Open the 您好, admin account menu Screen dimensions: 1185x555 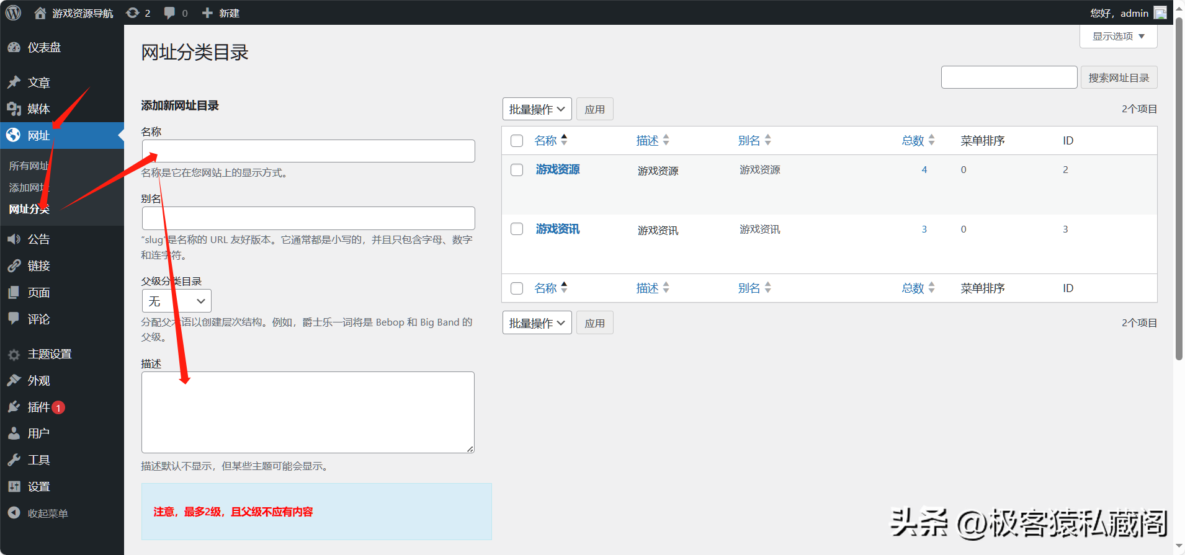tap(1129, 13)
